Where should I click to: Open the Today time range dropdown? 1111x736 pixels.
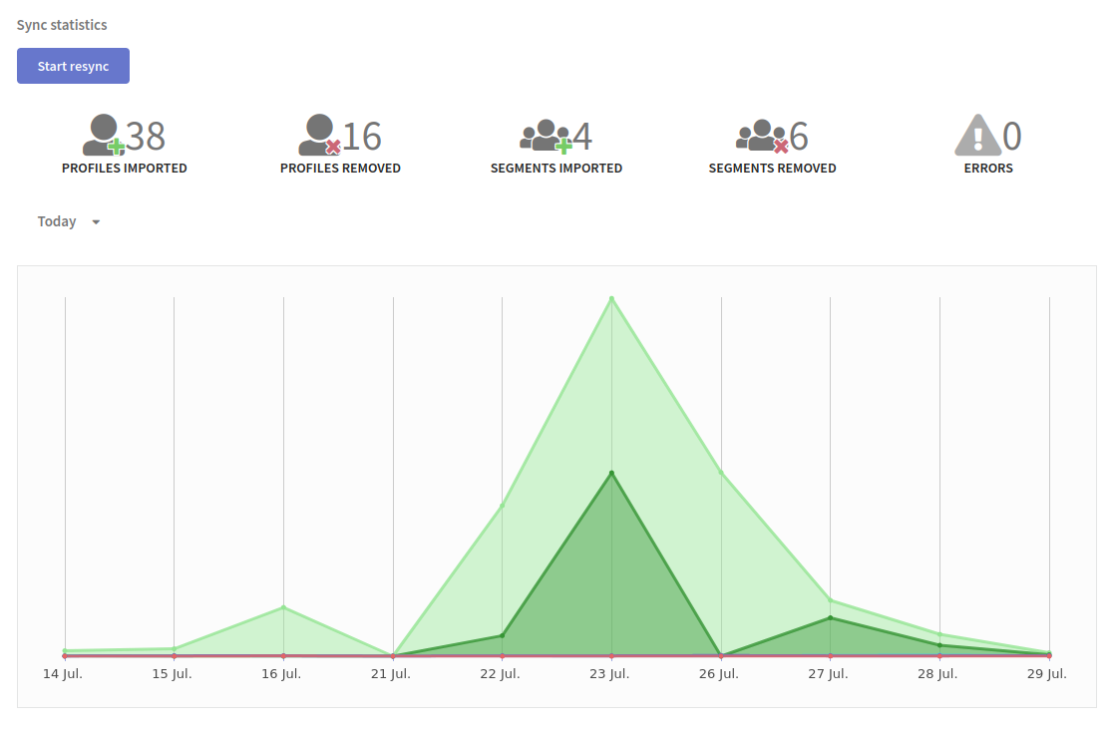69,221
